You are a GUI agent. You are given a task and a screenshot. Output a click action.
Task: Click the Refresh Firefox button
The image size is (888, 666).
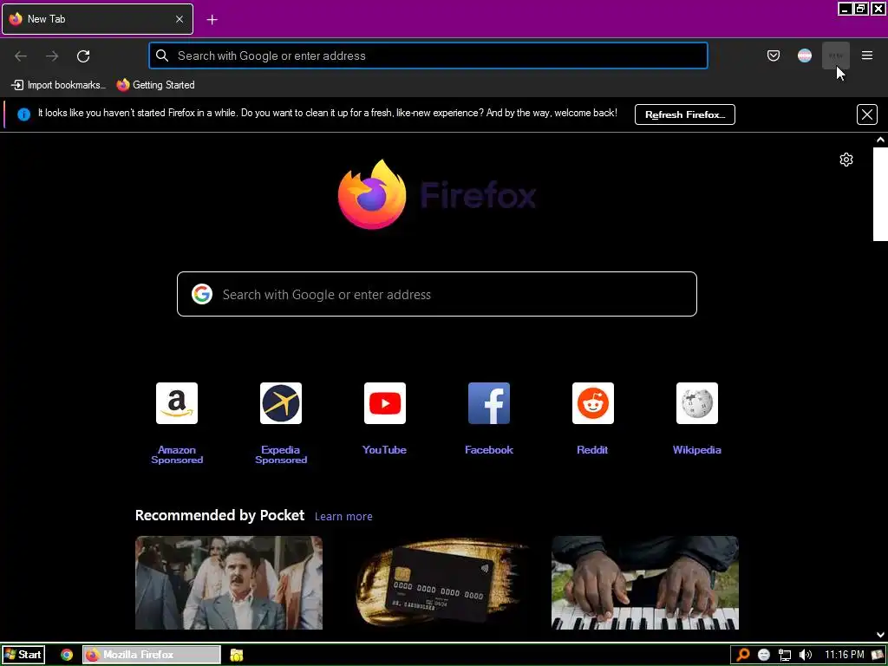click(685, 114)
